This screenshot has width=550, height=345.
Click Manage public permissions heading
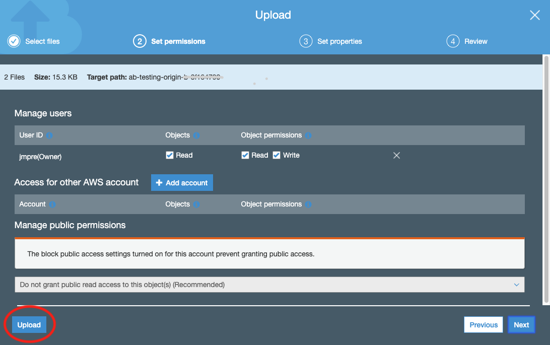coord(70,225)
